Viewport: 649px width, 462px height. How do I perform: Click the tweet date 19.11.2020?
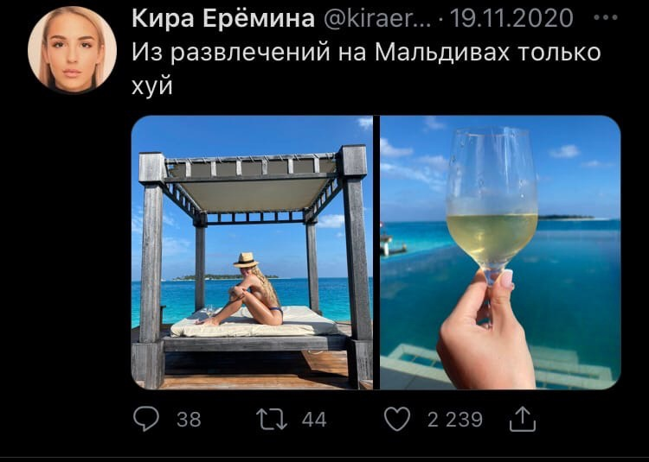click(511, 19)
